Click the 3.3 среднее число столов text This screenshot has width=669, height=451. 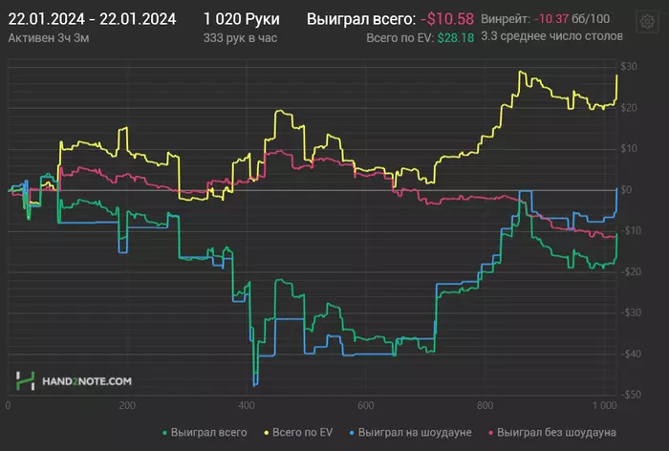point(552,36)
